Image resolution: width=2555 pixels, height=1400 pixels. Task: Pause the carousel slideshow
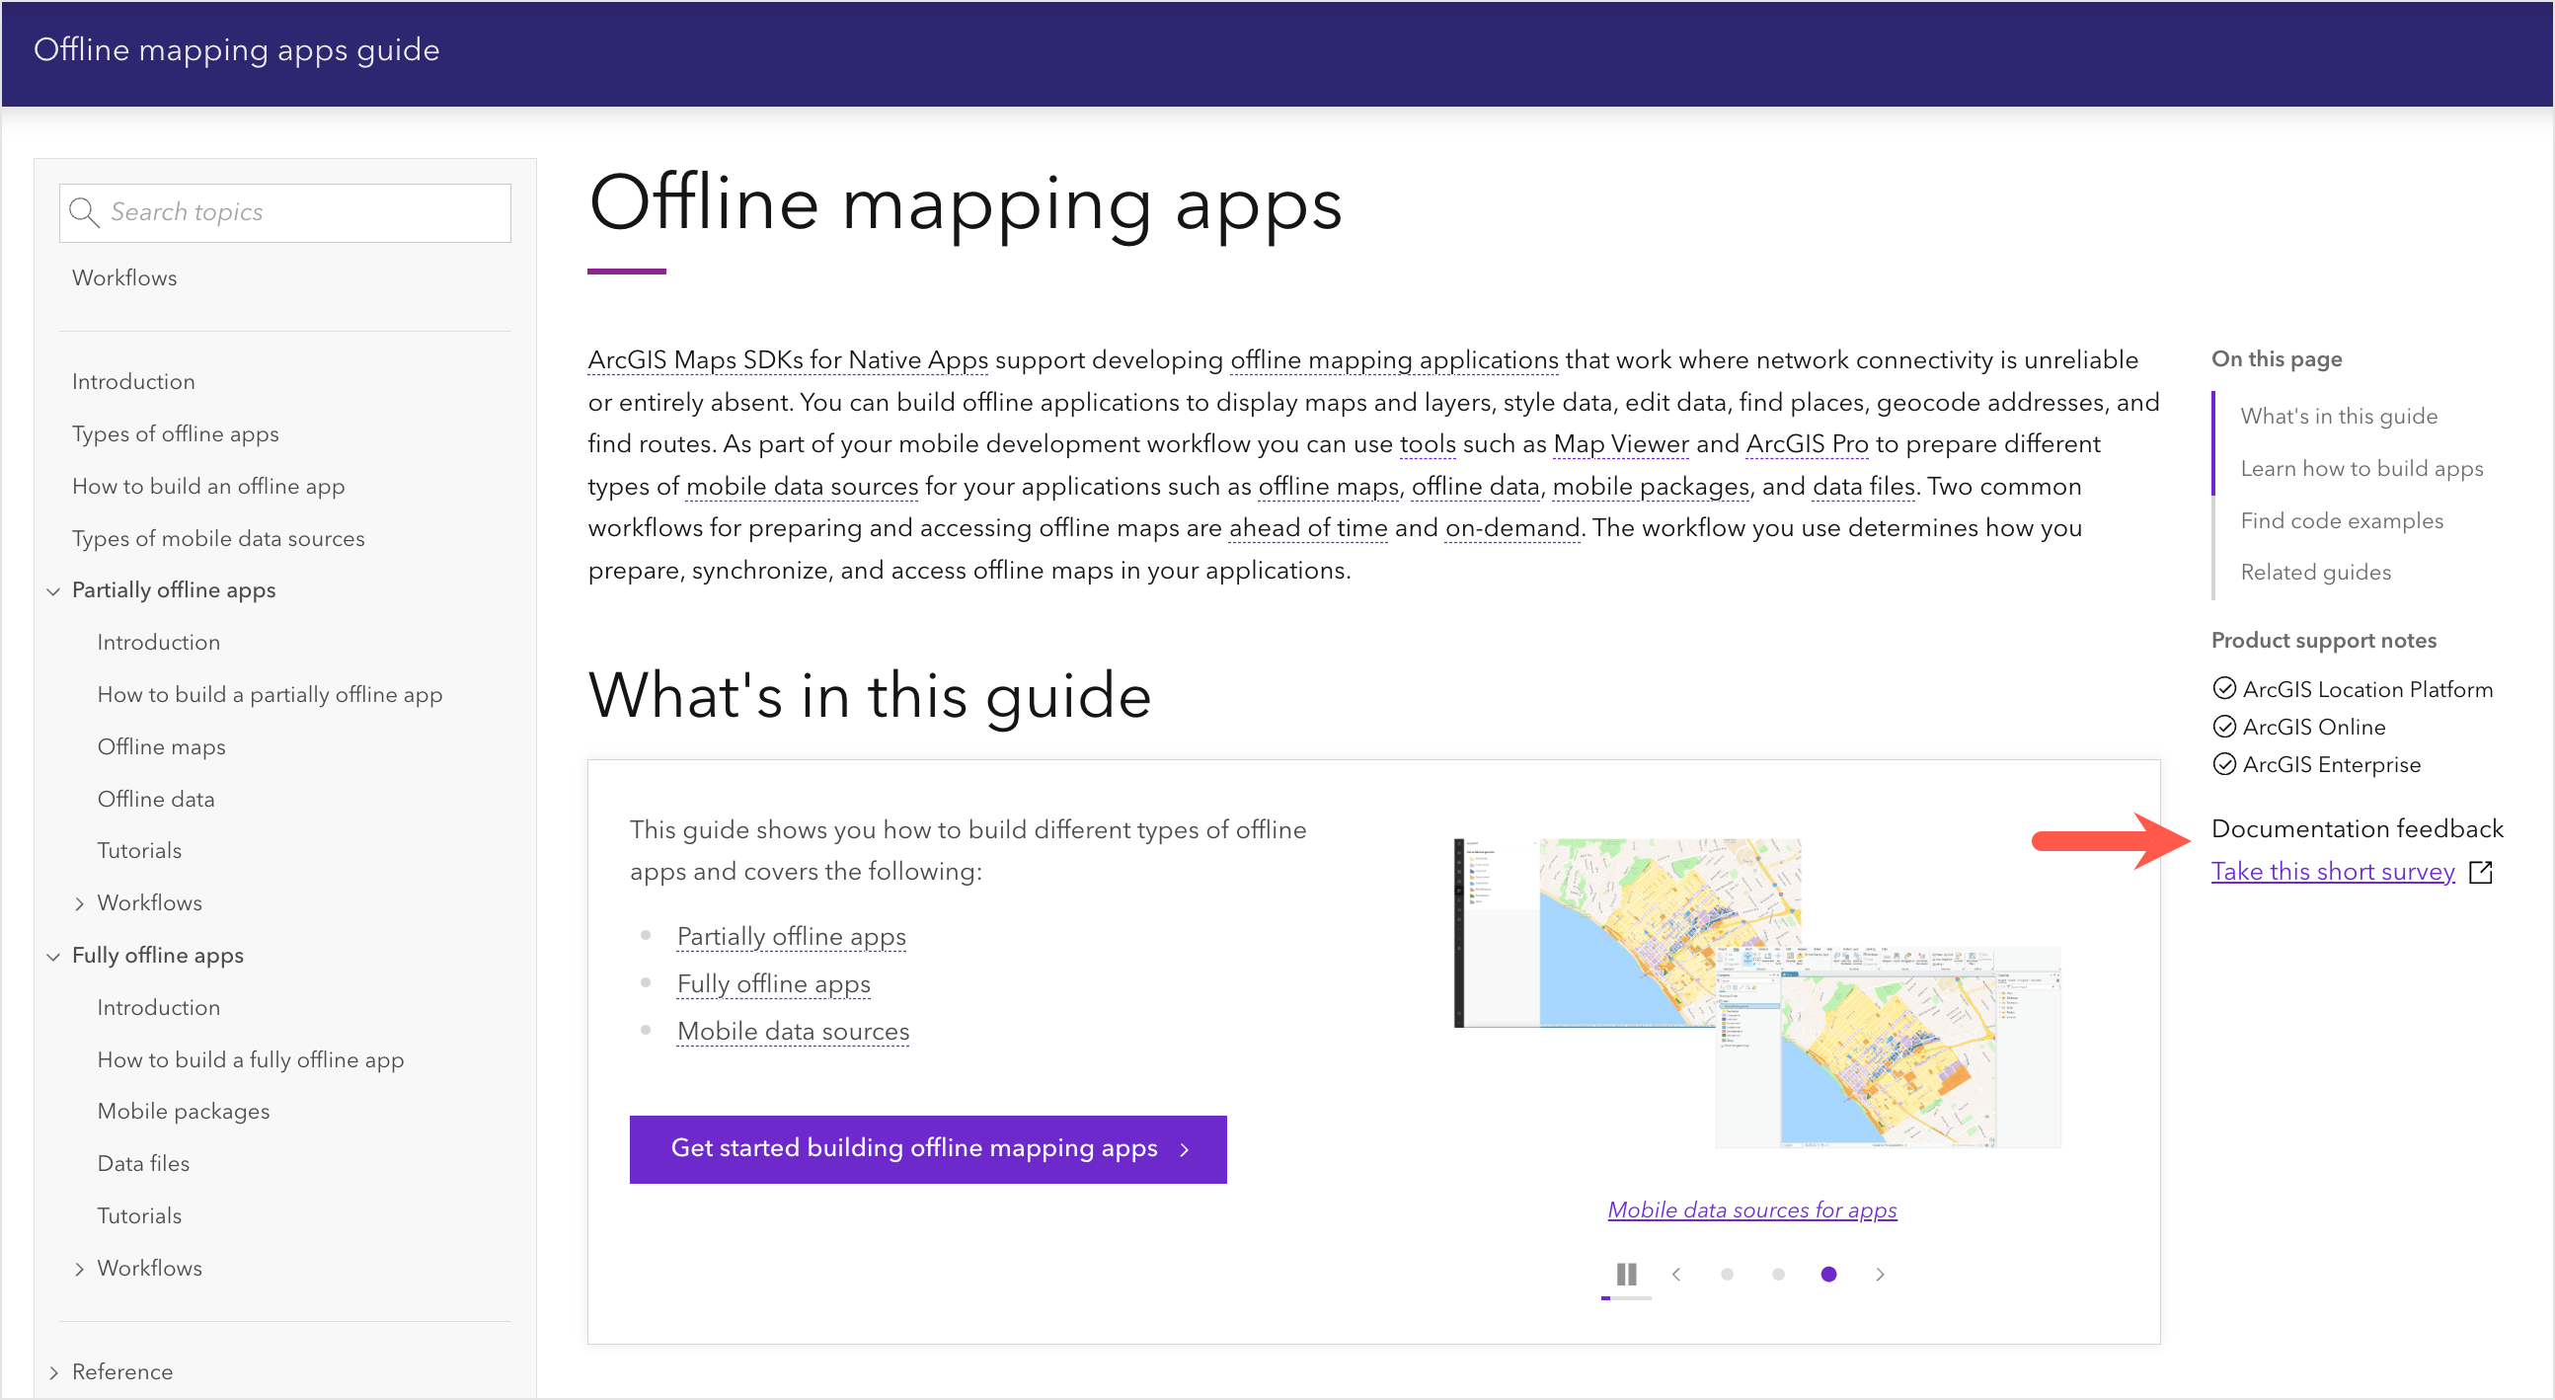pos(1626,1274)
